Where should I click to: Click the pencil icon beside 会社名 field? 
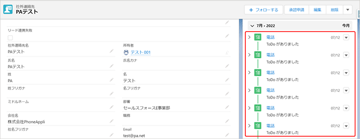click(112, 121)
